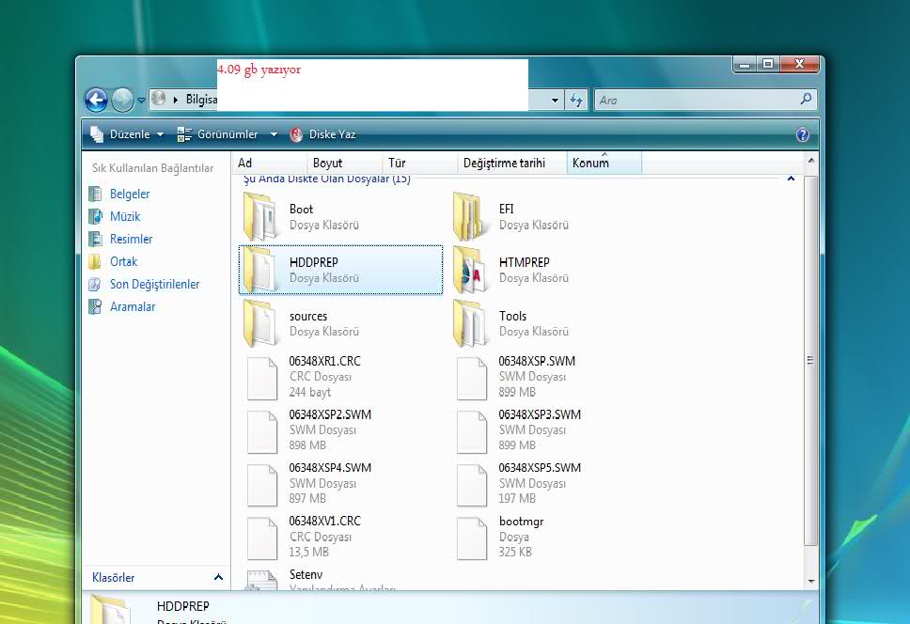This screenshot has width=910, height=624.
Task: Click the scroll down arrow of file list
Action: point(810,581)
